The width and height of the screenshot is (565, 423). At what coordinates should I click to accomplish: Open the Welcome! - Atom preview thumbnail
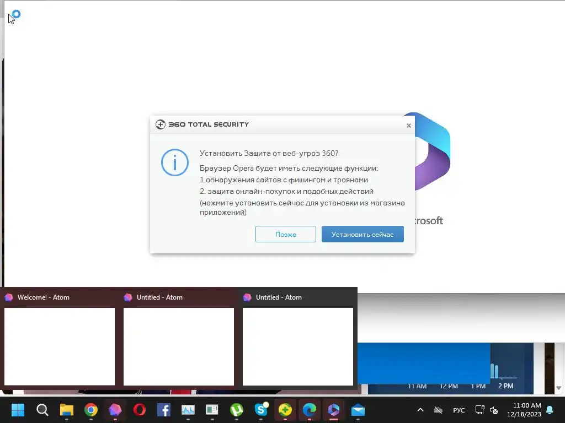click(x=60, y=346)
